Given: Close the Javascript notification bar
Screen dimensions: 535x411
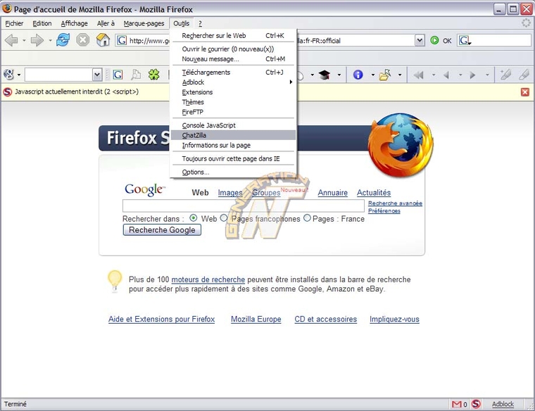Looking at the screenshot, I should click(525, 91).
